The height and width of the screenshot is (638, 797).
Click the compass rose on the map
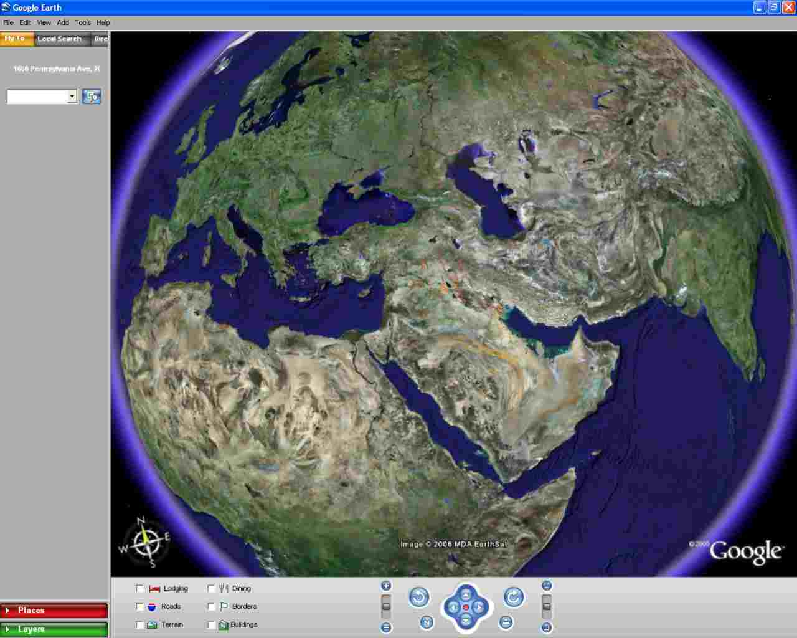click(145, 542)
